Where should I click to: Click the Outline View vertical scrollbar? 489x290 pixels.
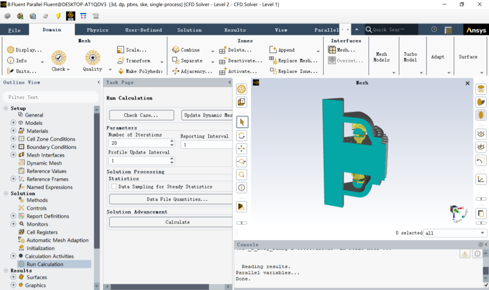coord(97,181)
